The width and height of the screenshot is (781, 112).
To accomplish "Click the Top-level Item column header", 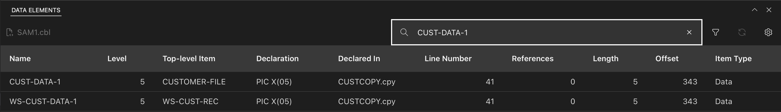I will (x=189, y=58).
